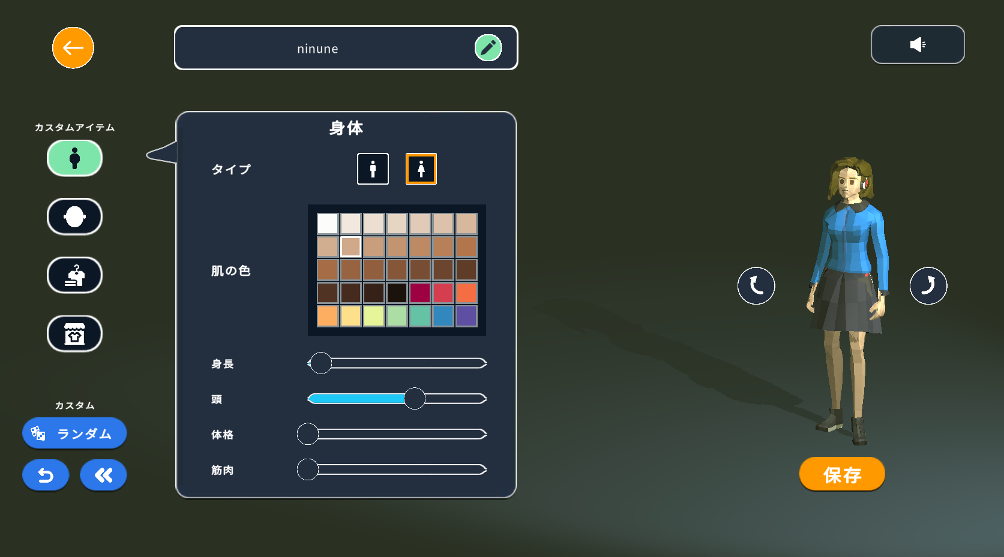Select the black skin color swatch
The height and width of the screenshot is (557, 1004).
click(397, 293)
